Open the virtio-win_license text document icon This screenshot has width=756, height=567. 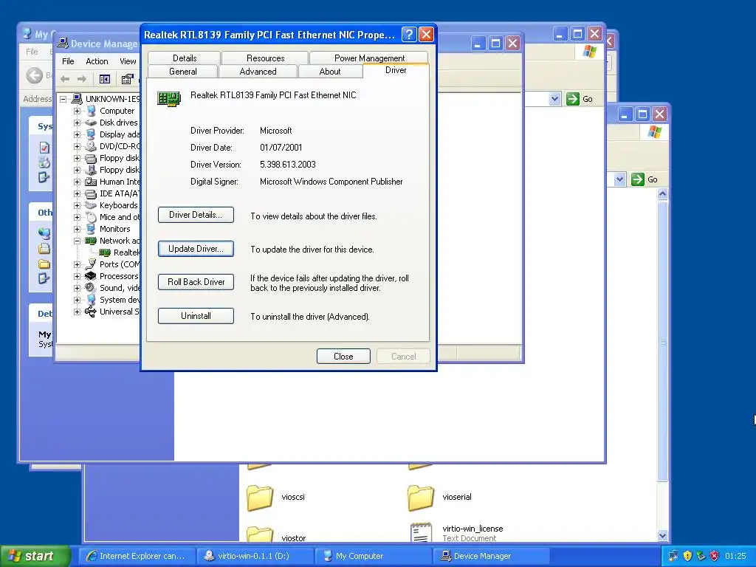coord(421,533)
